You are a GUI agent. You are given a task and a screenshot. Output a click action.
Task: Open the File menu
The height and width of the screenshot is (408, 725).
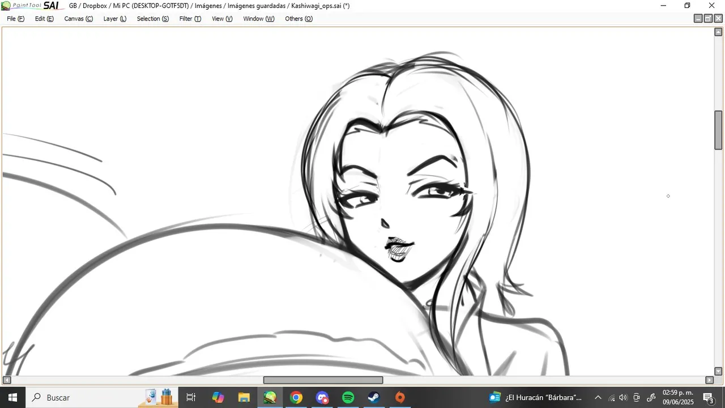tap(15, 19)
